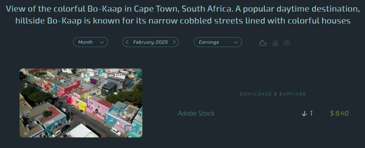Switch to the line chart view

pos(263,43)
